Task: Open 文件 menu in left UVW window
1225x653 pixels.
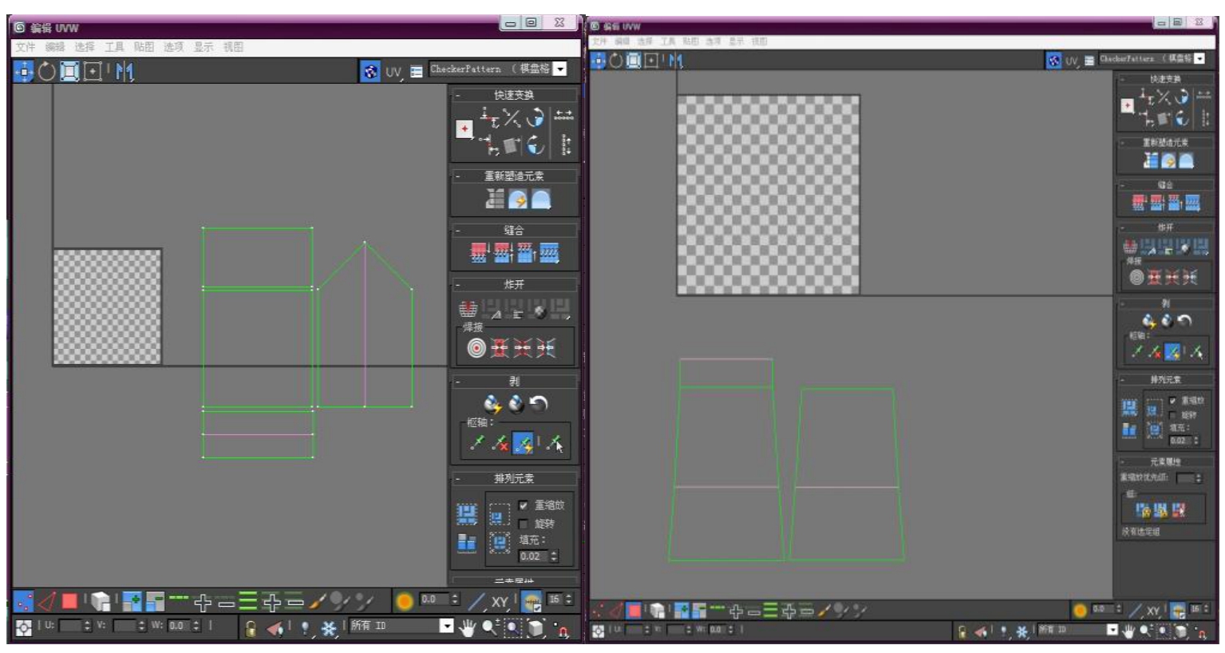Action: [x=26, y=47]
